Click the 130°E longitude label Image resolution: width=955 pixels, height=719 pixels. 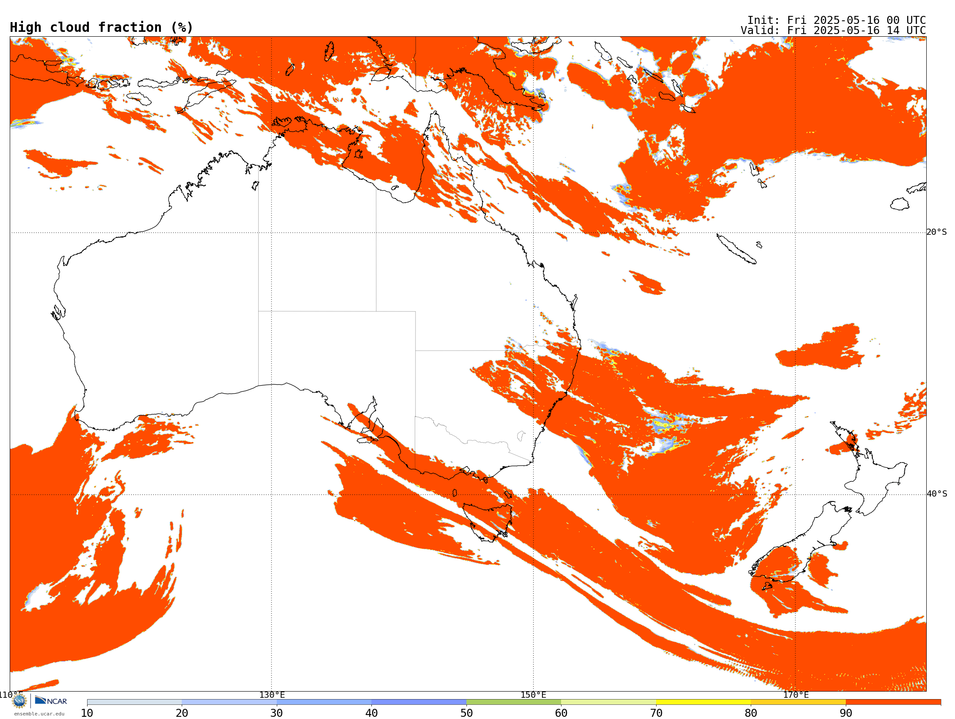272,695
